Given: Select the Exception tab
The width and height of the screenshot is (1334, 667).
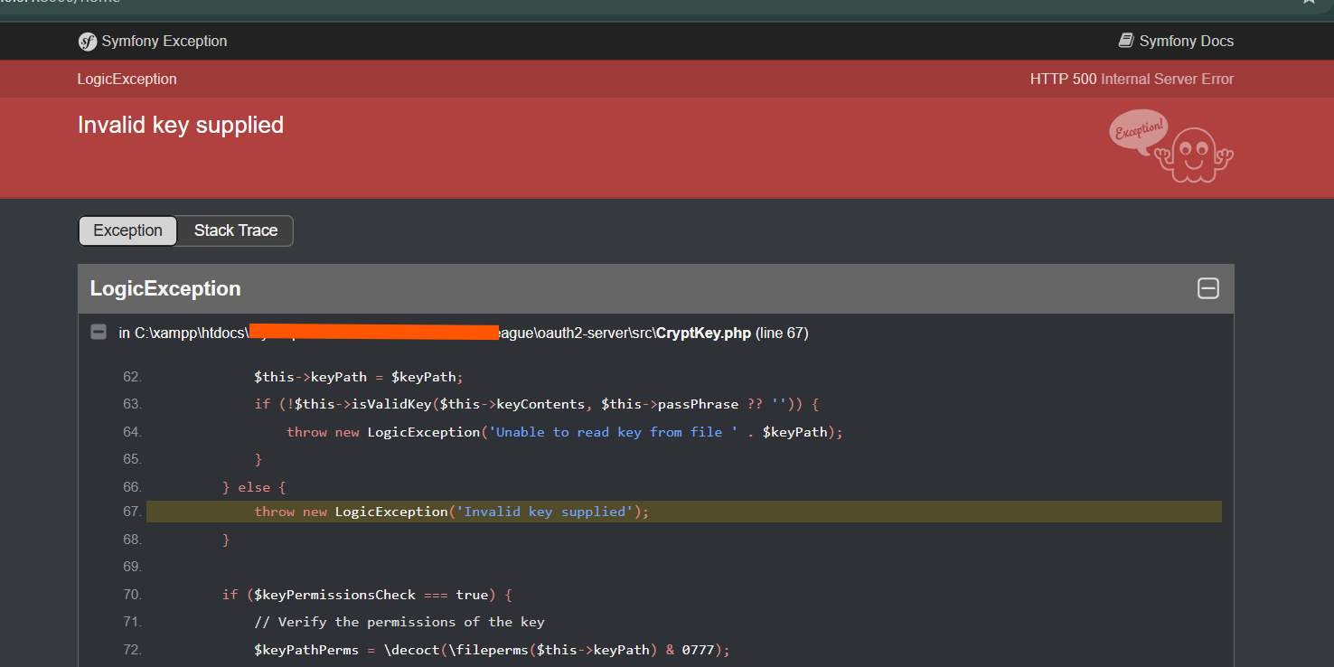Looking at the screenshot, I should 127,230.
